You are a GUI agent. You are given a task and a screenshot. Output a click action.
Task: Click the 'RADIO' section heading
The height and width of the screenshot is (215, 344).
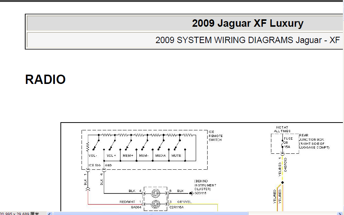pos(46,79)
